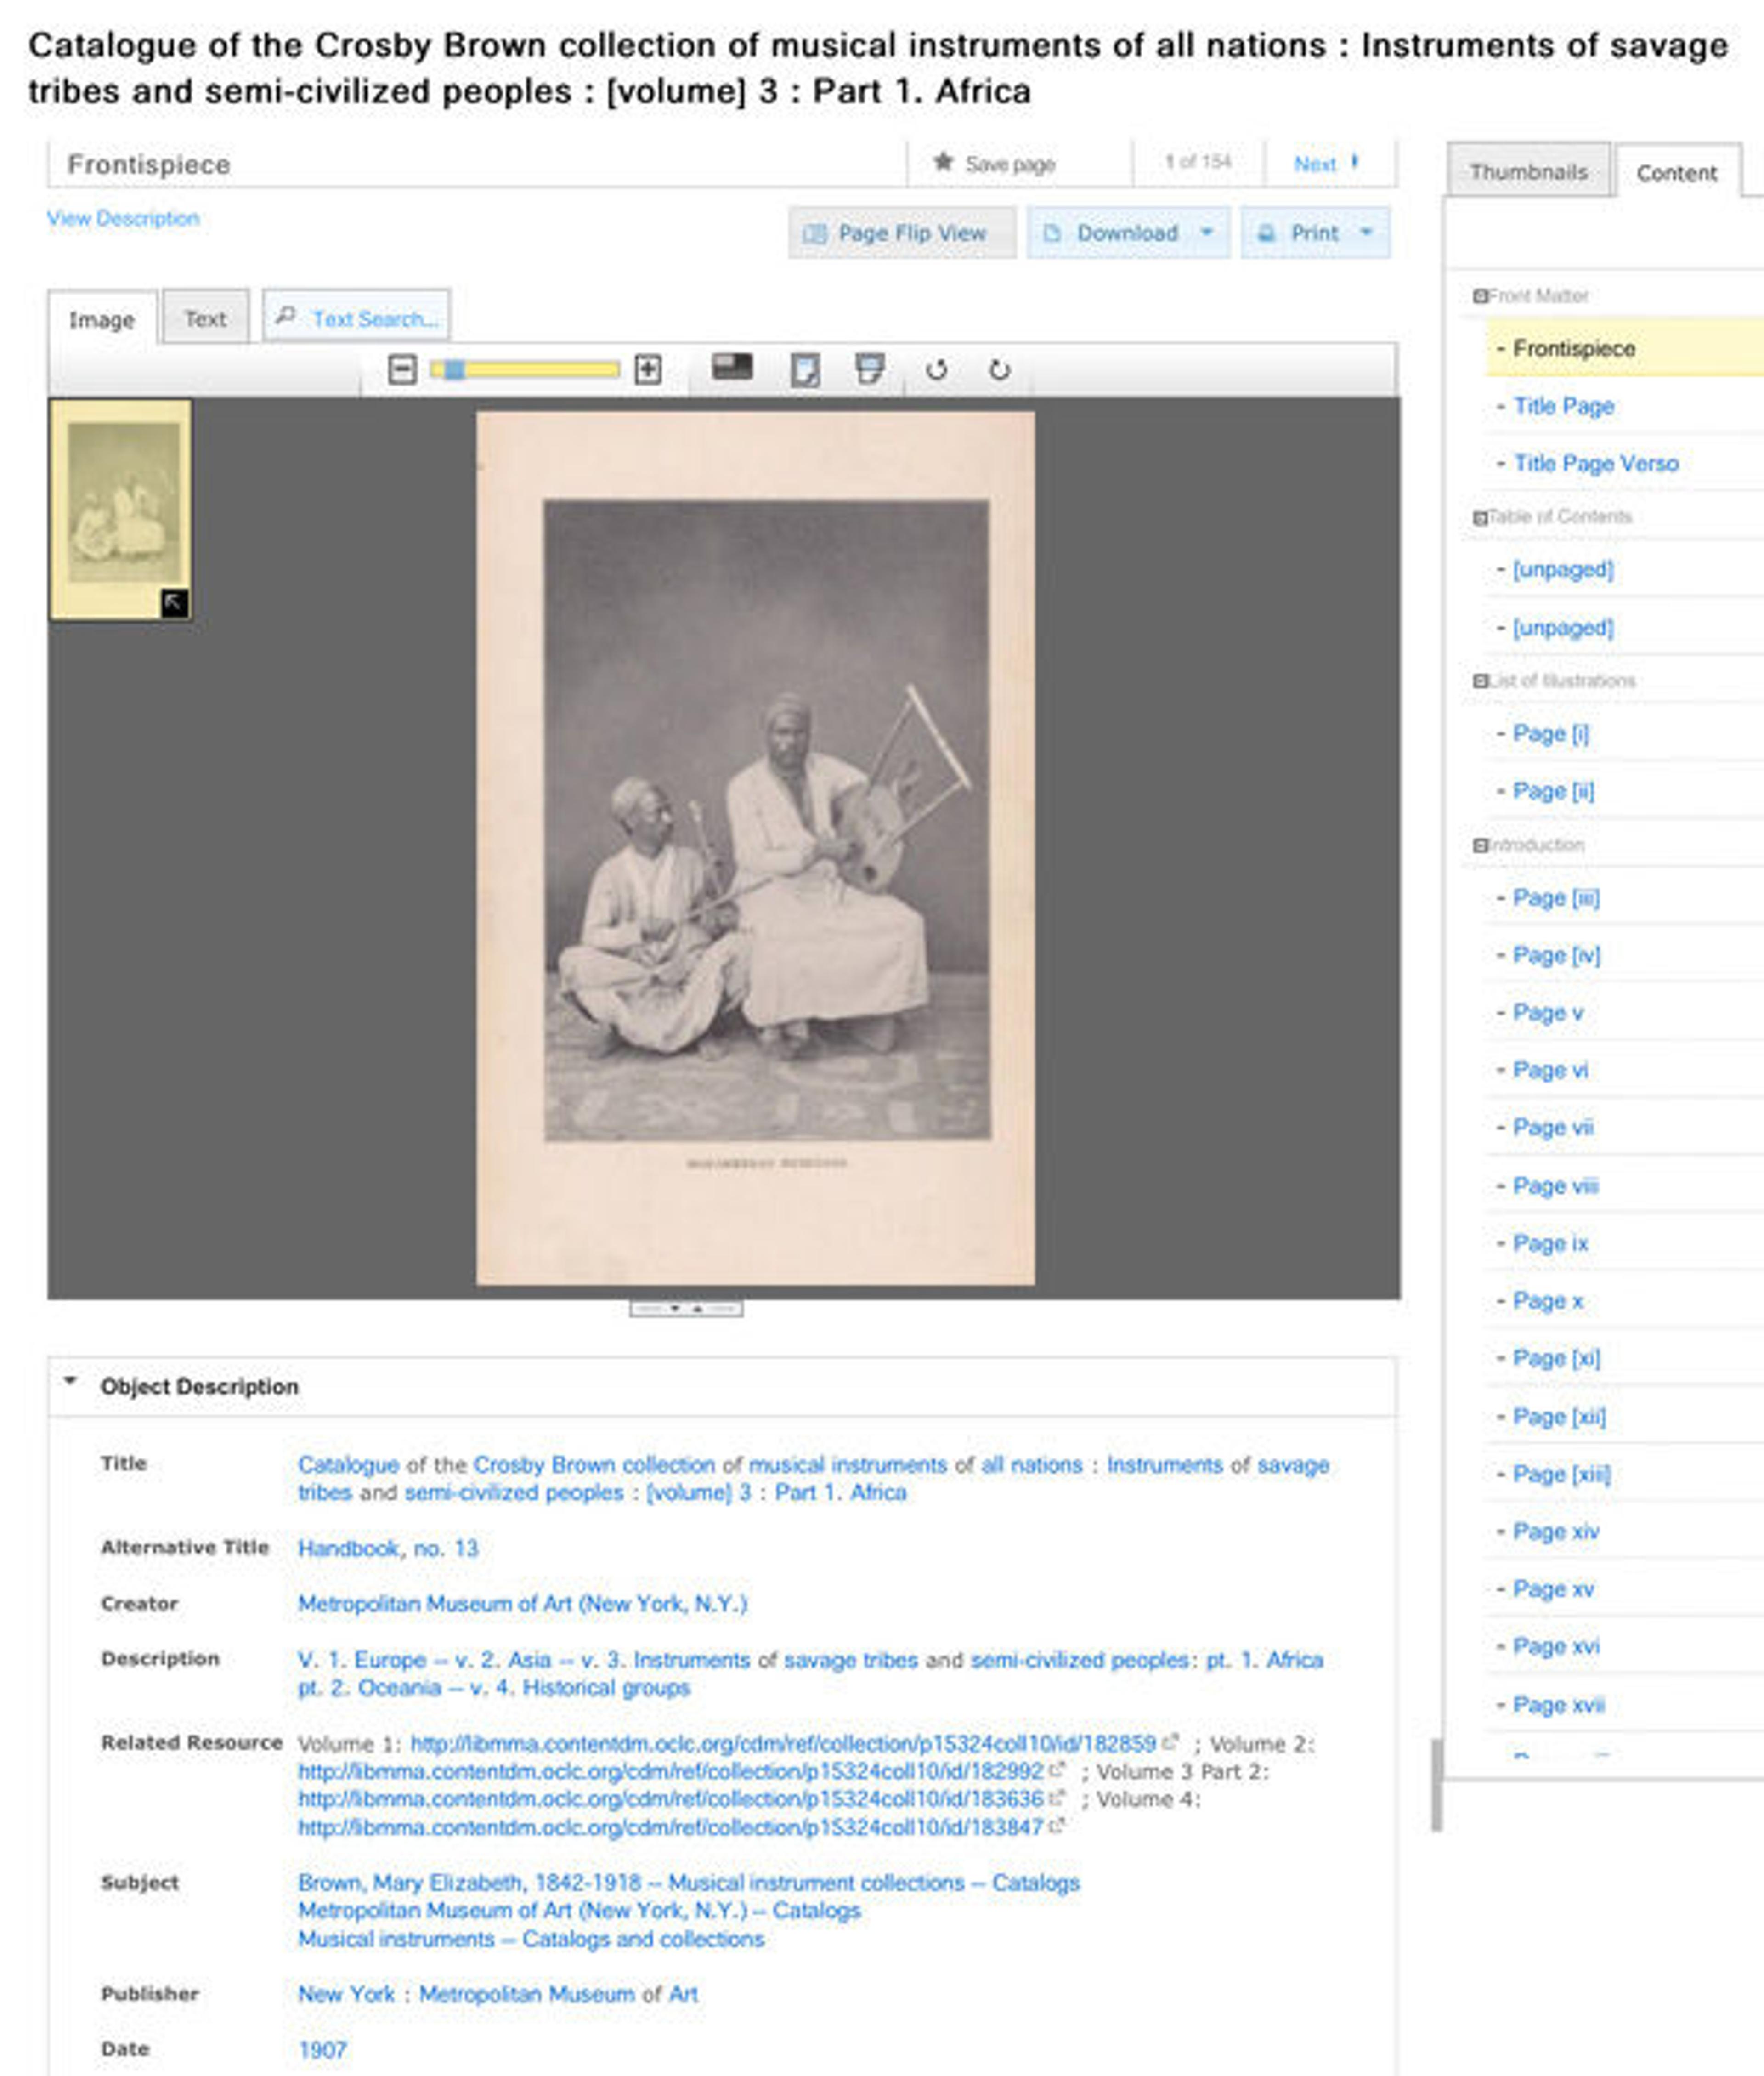Click the View Description link
This screenshot has height=2076, width=1764.
coord(123,218)
